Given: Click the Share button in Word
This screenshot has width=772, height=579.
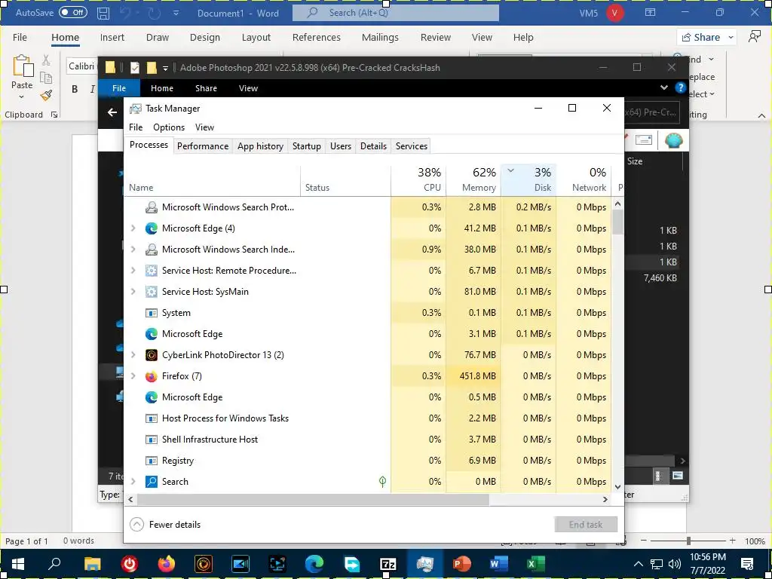Looking at the screenshot, I should tap(701, 38).
